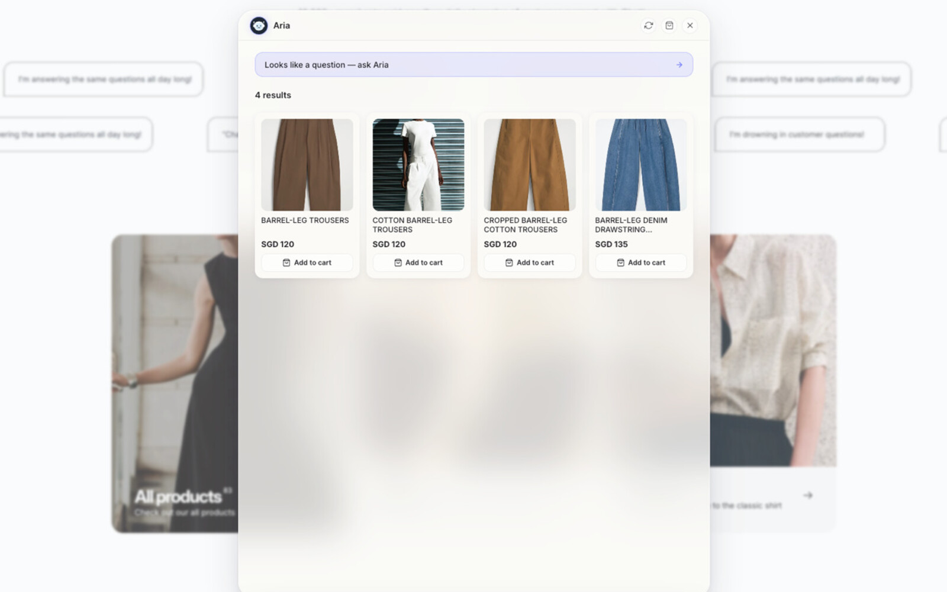
Task: Open the white Cotton Barrel-Leg Trousers image
Action: [418, 165]
